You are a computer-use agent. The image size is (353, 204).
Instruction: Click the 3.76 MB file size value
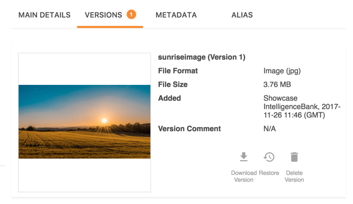click(x=277, y=84)
